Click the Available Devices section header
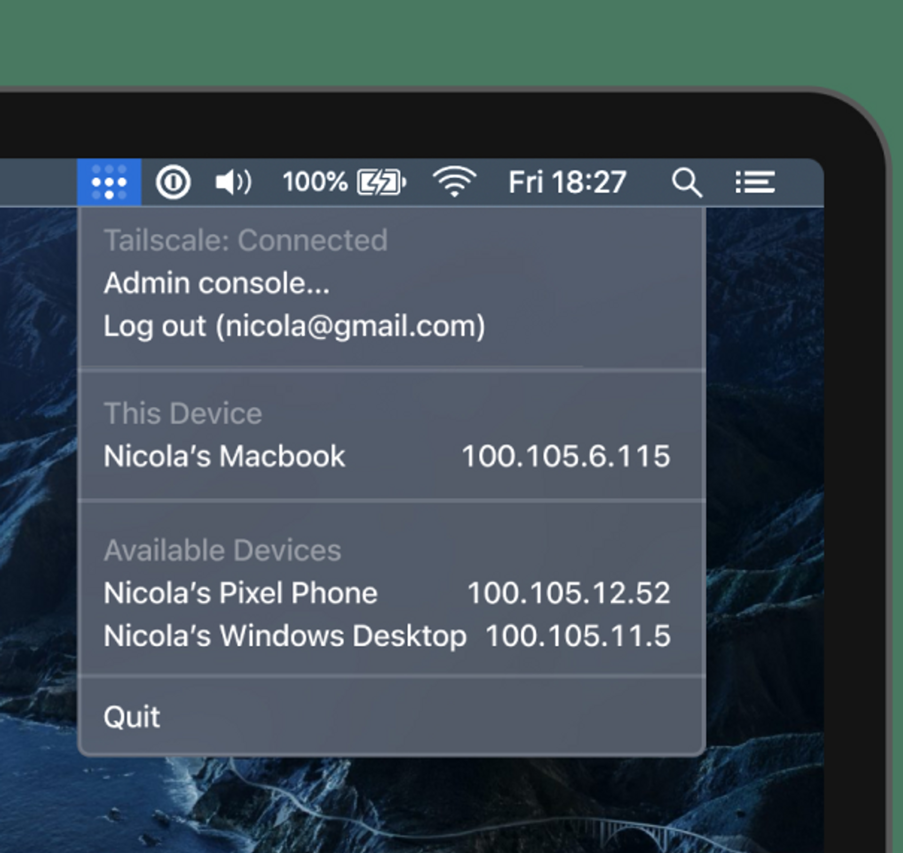The image size is (903, 853). pos(222,550)
